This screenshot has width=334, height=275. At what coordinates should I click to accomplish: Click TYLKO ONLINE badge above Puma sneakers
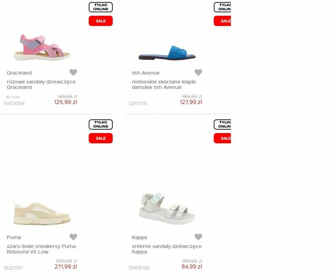click(x=101, y=125)
